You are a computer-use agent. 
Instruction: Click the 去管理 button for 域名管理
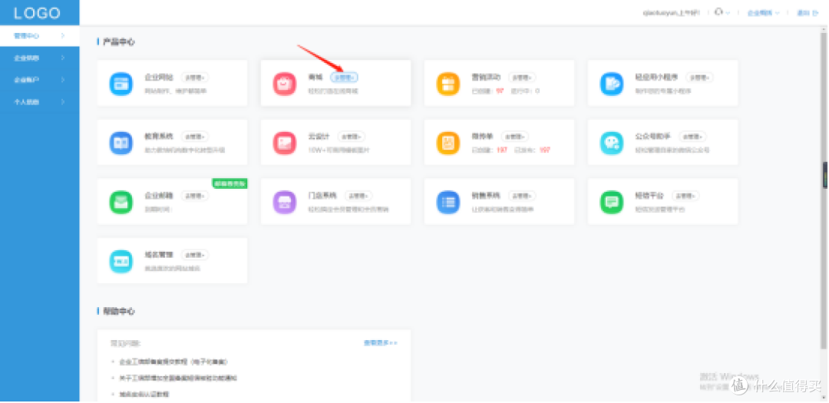pyautogui.click(x=195, y=256)
